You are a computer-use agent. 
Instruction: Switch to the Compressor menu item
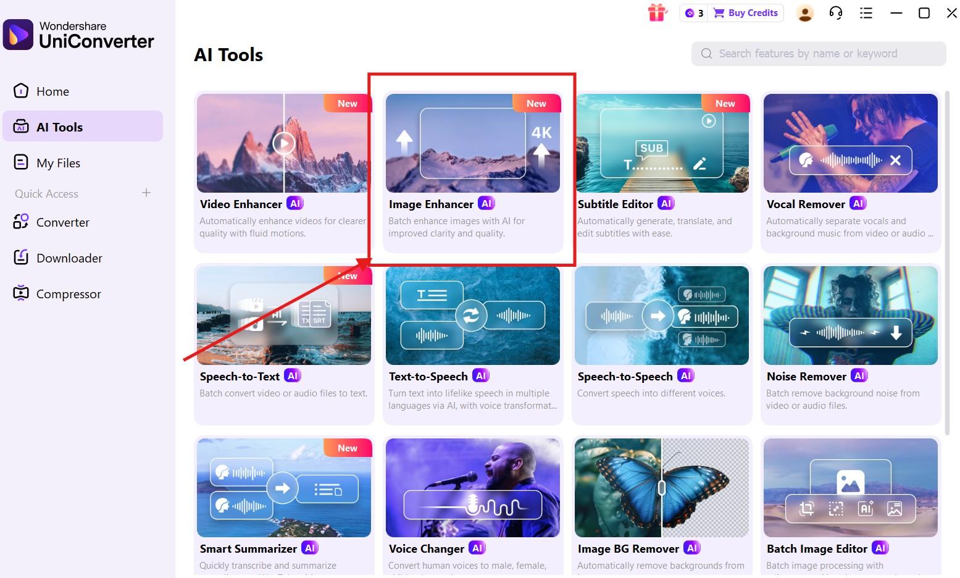click(x=83, y=294)
